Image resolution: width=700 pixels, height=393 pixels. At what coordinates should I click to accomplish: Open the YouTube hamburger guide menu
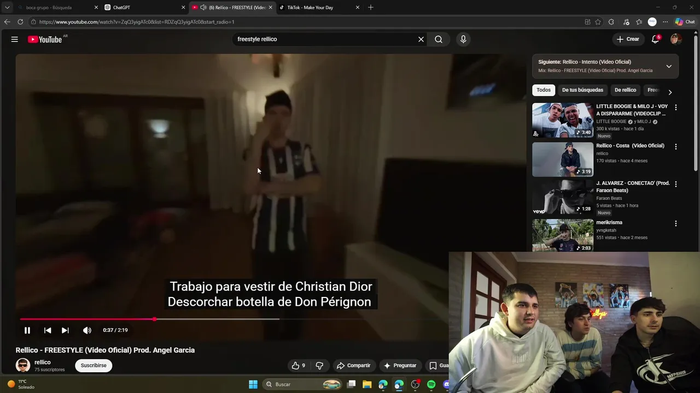click(15, 39)
